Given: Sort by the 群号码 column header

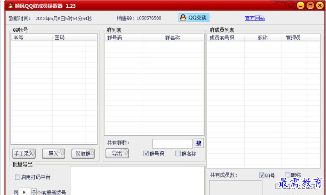Looking at the screenshot, I should click(x=123, y=38).
